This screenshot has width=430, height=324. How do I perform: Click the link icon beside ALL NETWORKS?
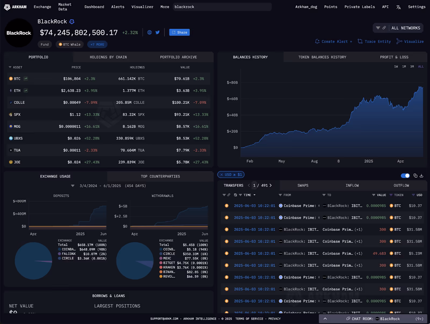[384, 28]
